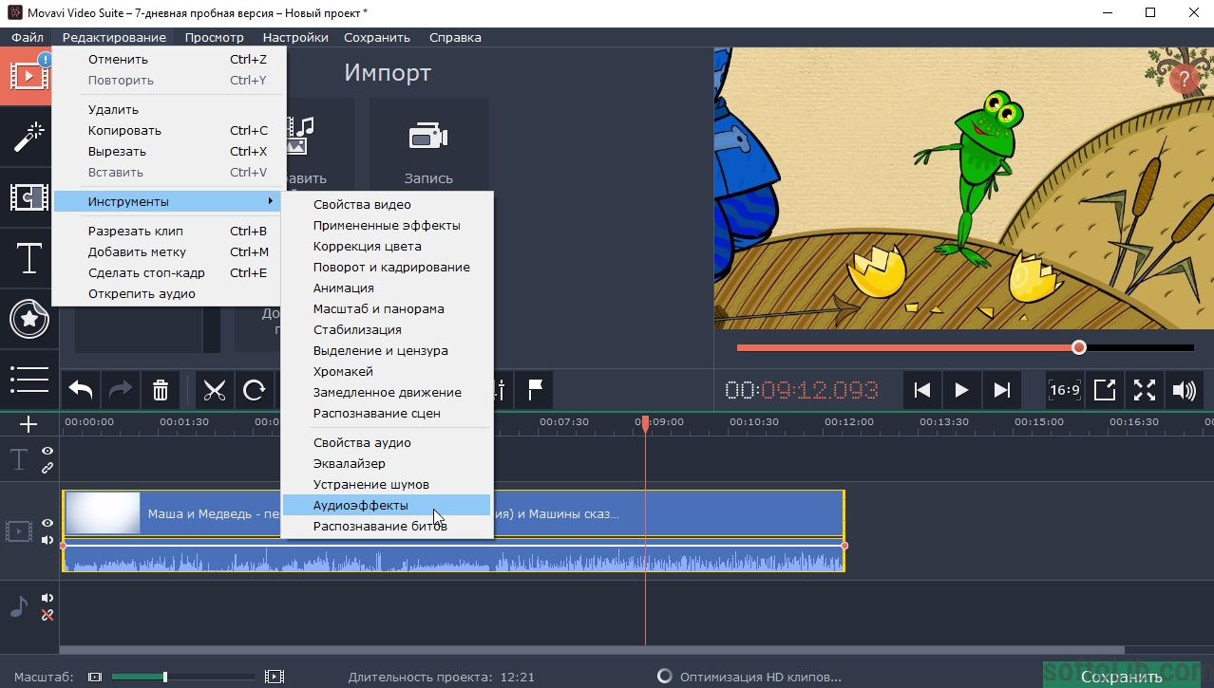Screen dimensions: 1214x688
Task: Click the 00:09:12.093 timecode display
Action: click(802, 390)
